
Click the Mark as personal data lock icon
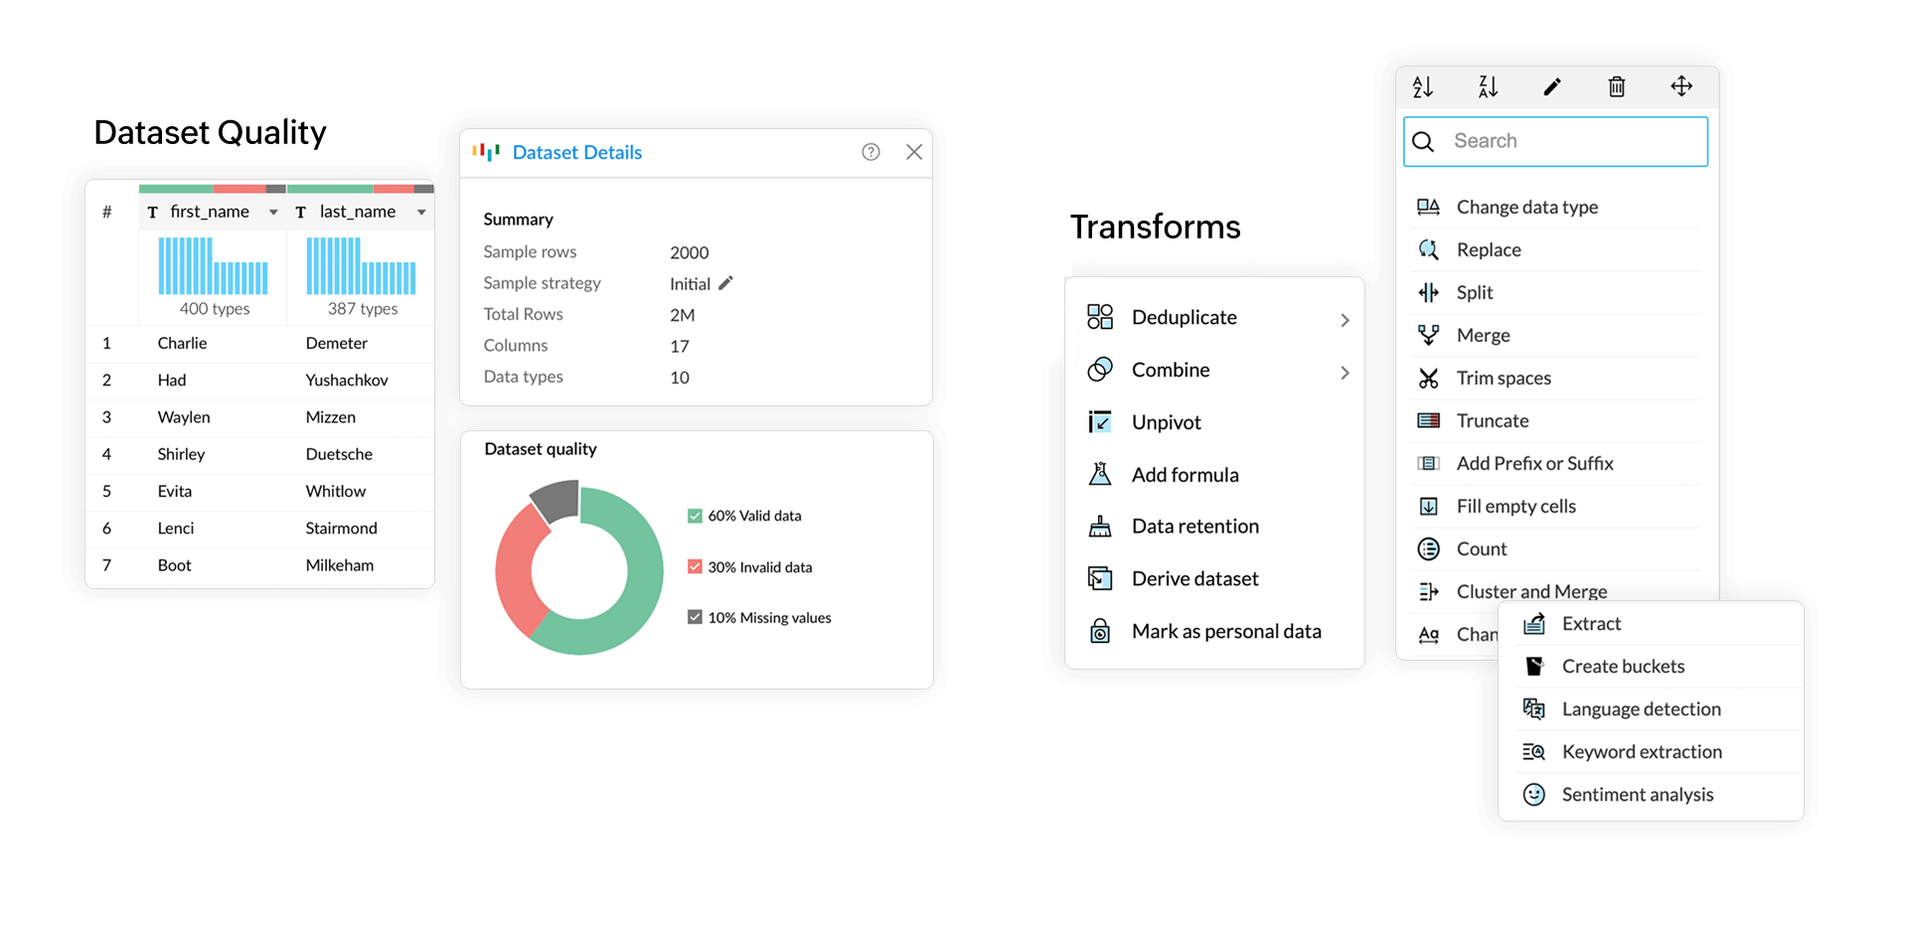1100,632
